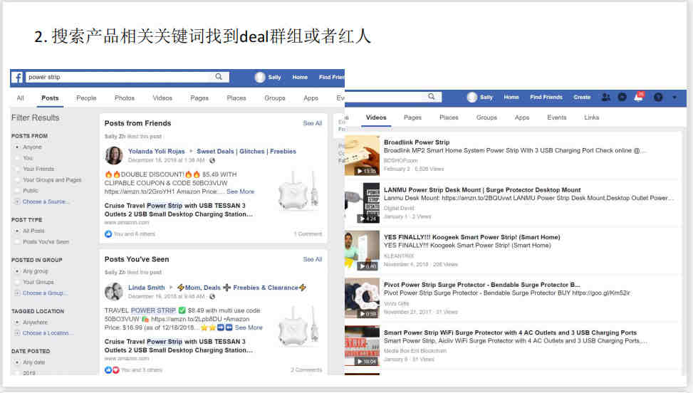This screenshot has height=393, width=693.
Task: Open Messenger icon in right header
Action: tap(622, 97)
